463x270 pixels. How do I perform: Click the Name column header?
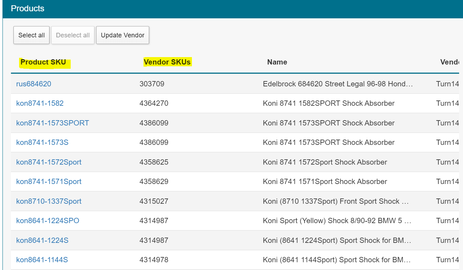point(277,62)
